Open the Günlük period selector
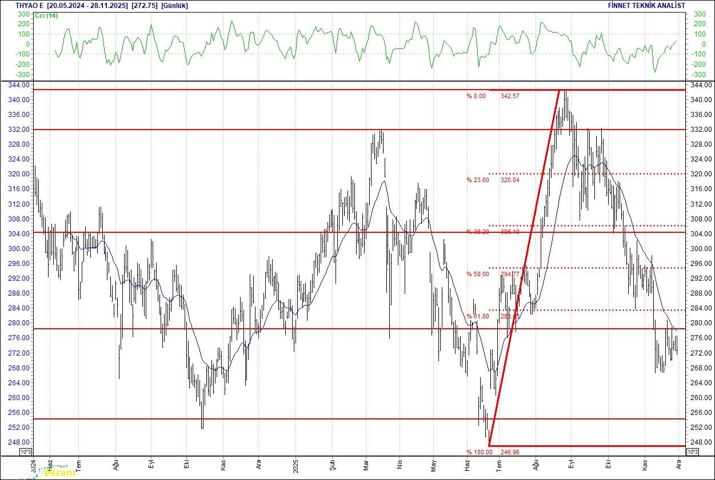 174,5
